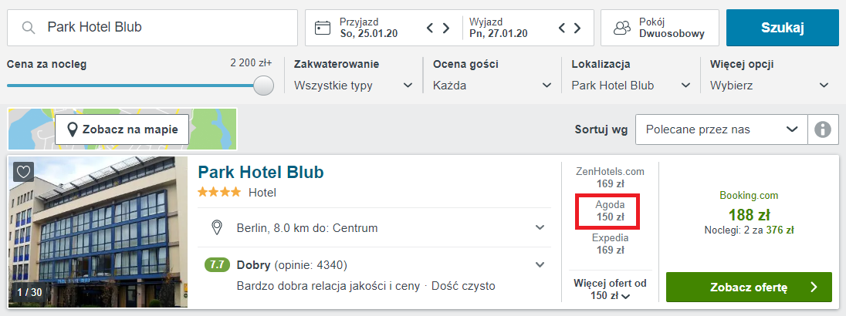The height and width of the screenshot is (316, 846).
Task: Expand the Więcej opcji menu
Action: (770, 85)
